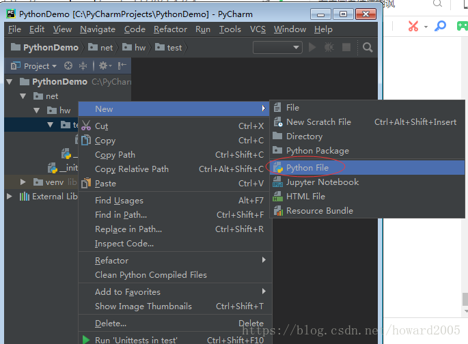
Task: Click the Run (play) toolbar icon
Action: tap(312, 47)
